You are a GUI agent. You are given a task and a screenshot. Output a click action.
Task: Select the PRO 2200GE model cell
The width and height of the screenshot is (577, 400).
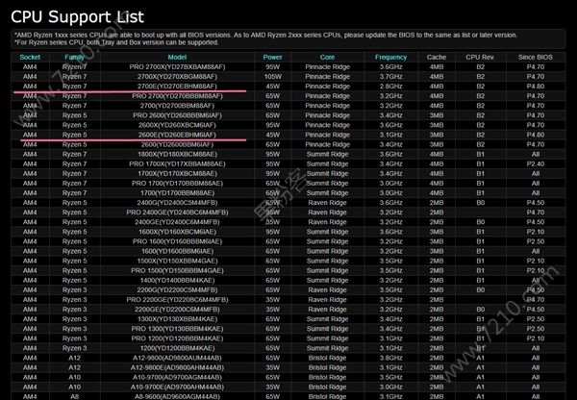[x=177, y=300]
